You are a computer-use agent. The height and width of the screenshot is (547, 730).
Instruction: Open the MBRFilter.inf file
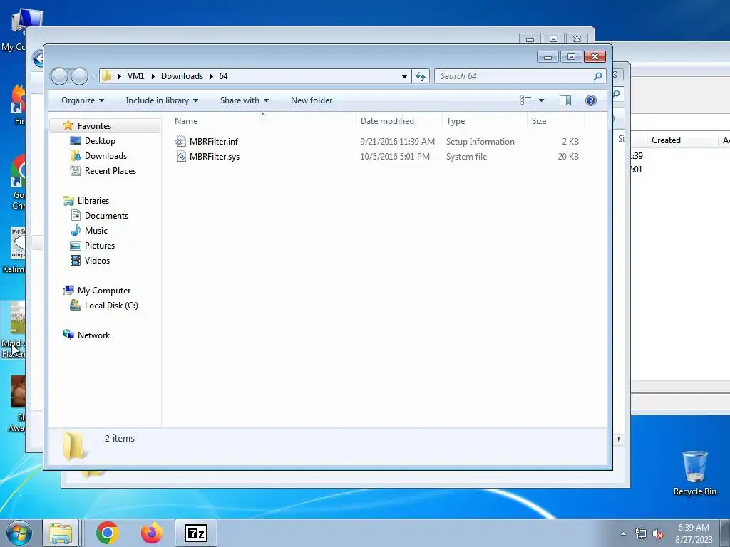coord(213,142)
